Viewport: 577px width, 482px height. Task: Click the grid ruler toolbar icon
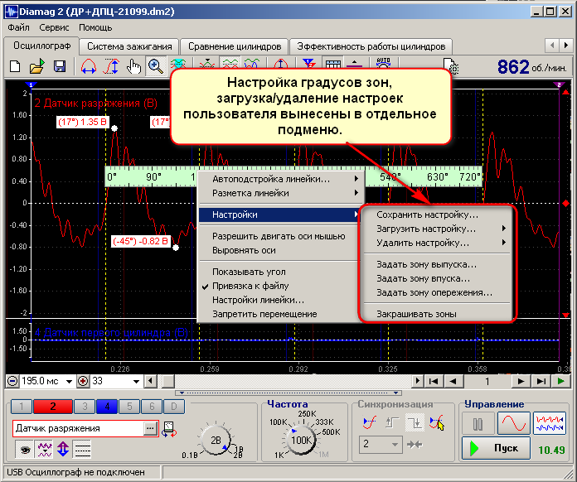(333, 64)
